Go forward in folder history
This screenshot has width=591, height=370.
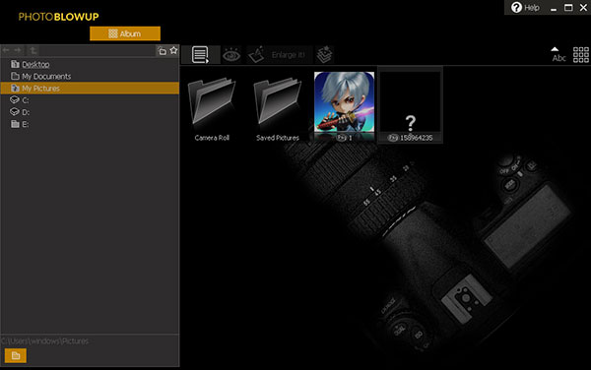pos(18,50)
